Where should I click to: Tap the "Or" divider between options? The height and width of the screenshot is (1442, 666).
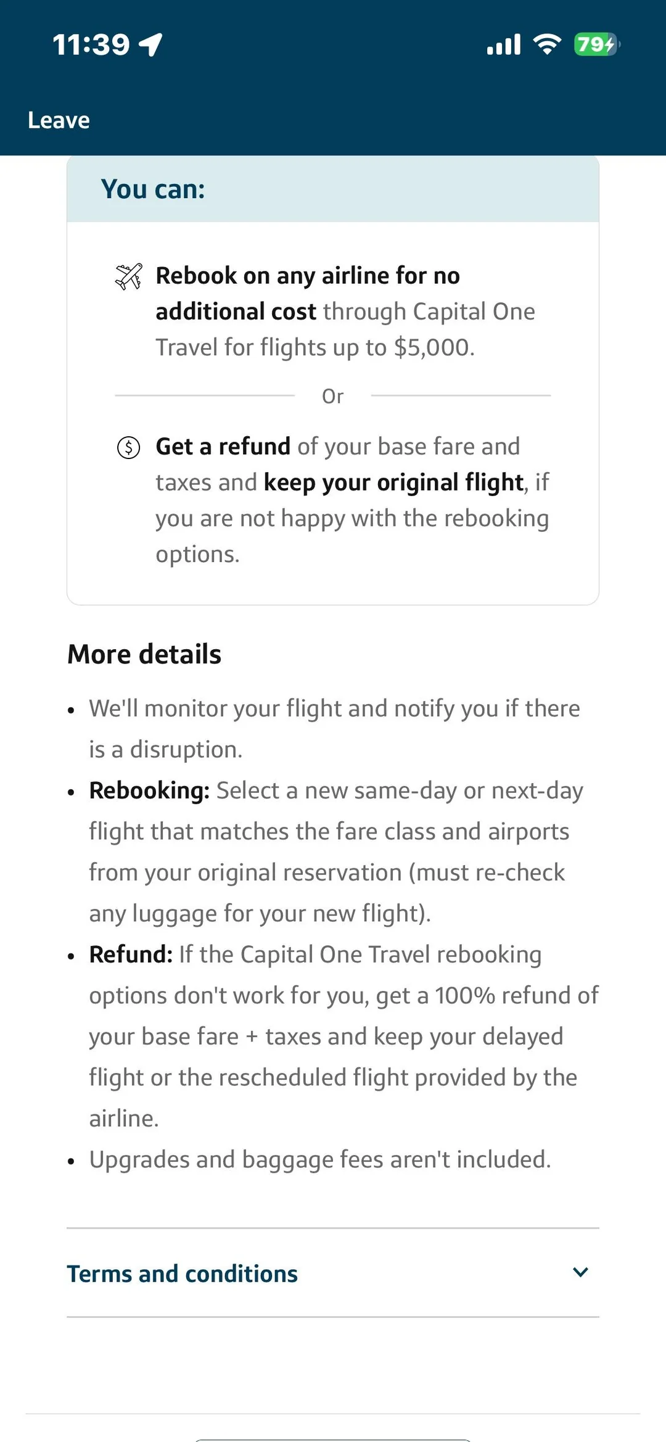click(x=333, y=396)
